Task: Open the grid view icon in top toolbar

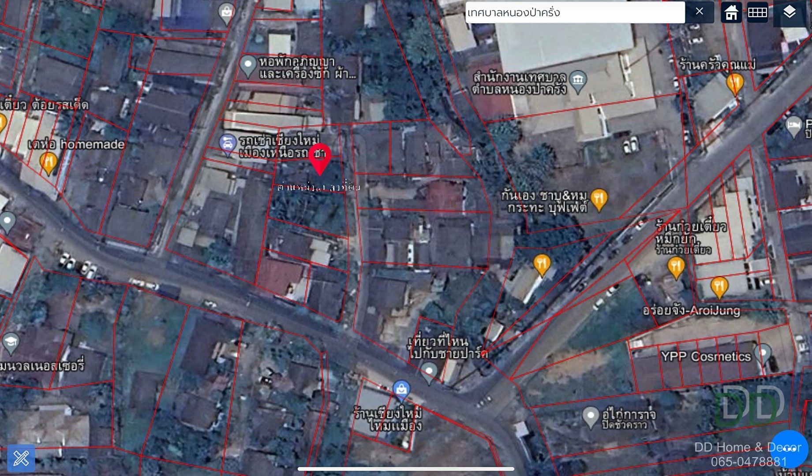Action: 757,12
